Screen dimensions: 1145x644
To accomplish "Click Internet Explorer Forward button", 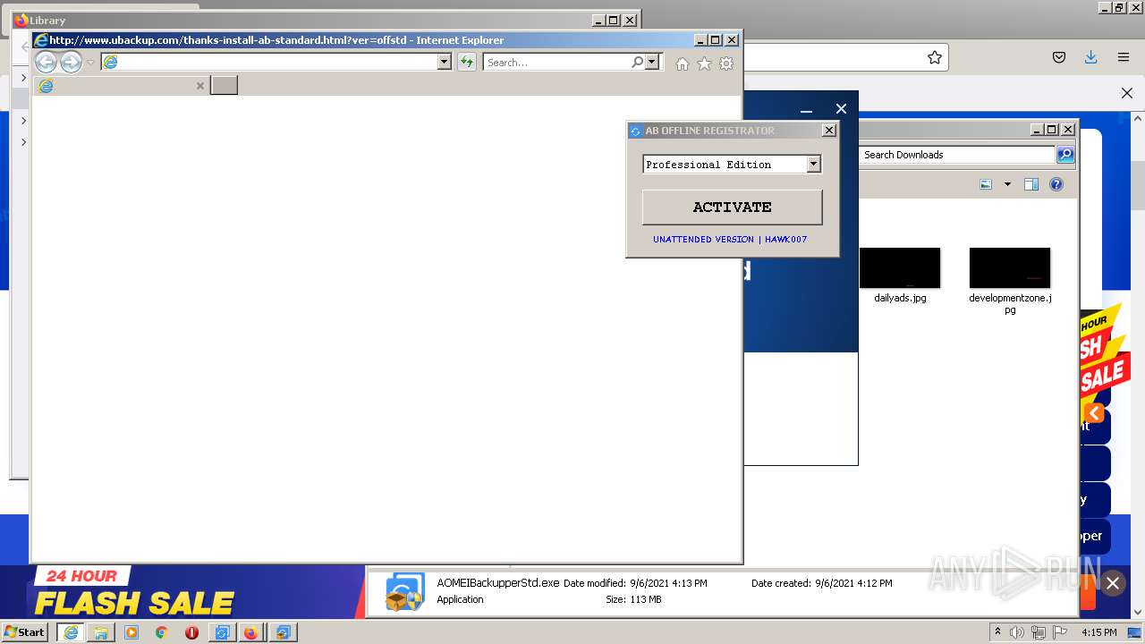I will click(71, 62).
